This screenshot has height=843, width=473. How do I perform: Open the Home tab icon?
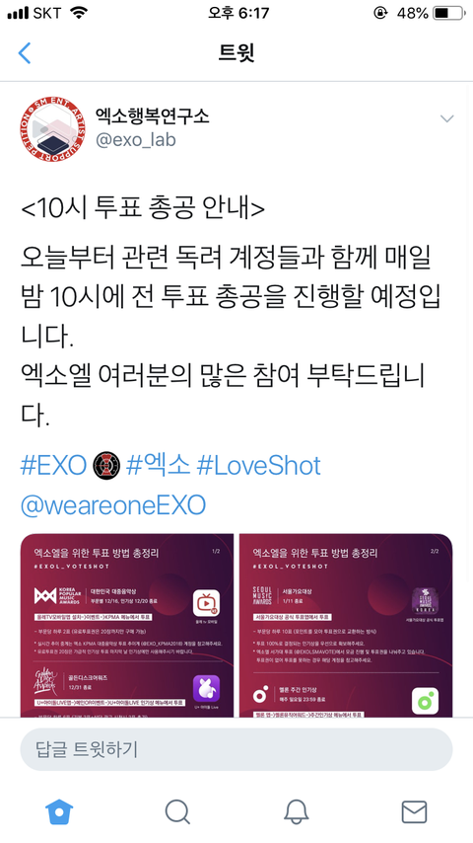click(x=59, y=811)
